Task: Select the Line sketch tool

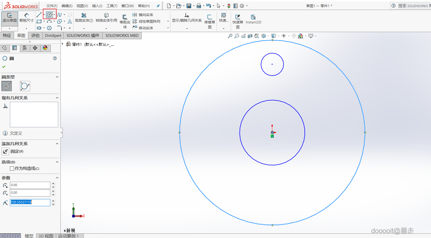Action: (39, 15)
